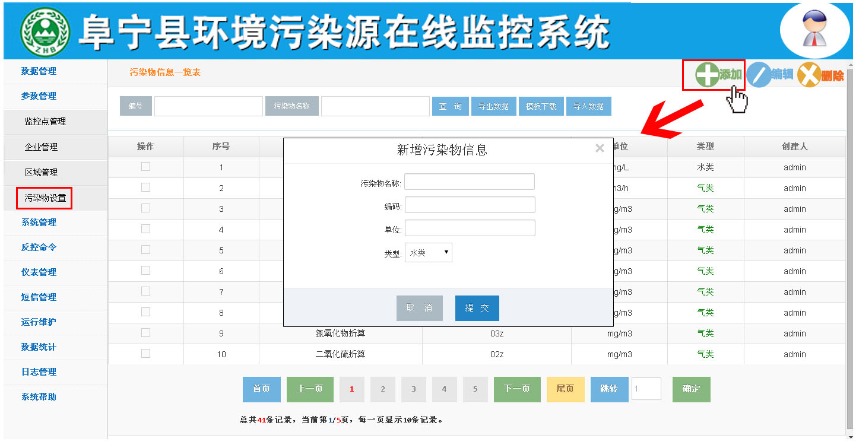Go to 下一页 next page
Viewport: 856px width, 448px height.
coord(517,389)
